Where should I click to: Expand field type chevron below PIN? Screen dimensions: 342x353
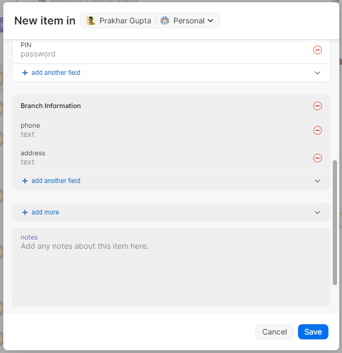(x=318, y=73)
